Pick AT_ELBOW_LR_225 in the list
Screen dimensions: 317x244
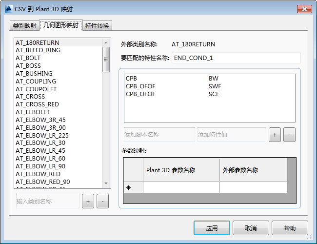(59, 135)
